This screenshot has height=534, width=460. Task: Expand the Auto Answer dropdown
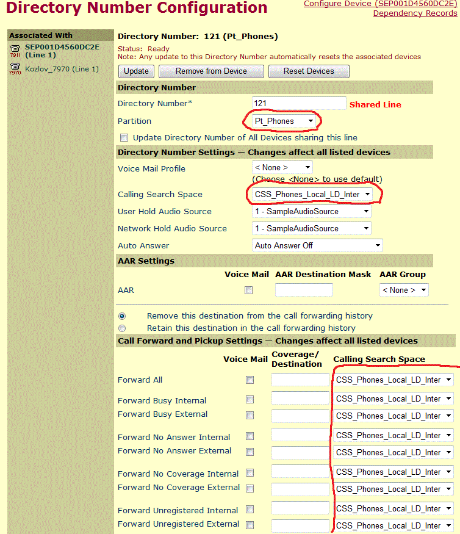click(317, 245)
